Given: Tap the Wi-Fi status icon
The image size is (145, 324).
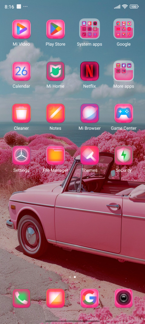Looking at the screenshot, I should coord(125,7).
